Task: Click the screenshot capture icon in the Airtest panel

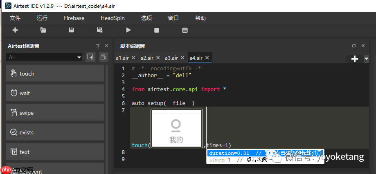Action: coord(90,57)
